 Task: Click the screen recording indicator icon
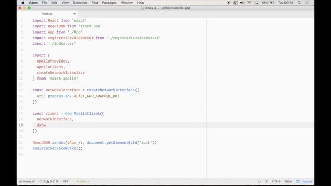229,3
